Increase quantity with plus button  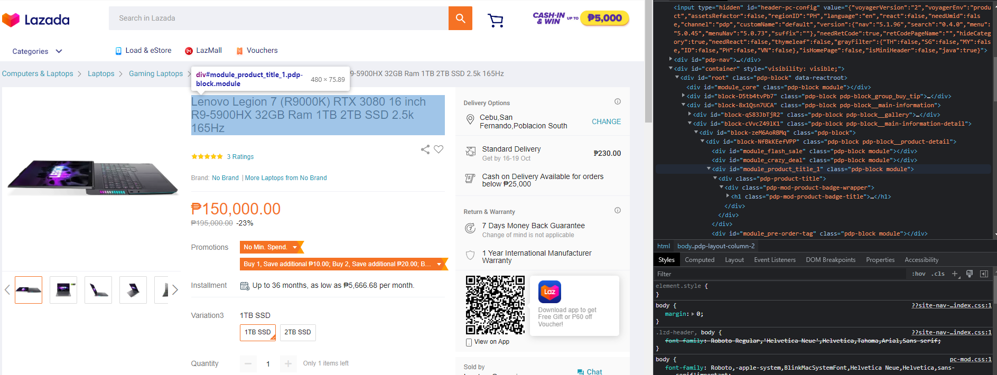pos(288,364)
